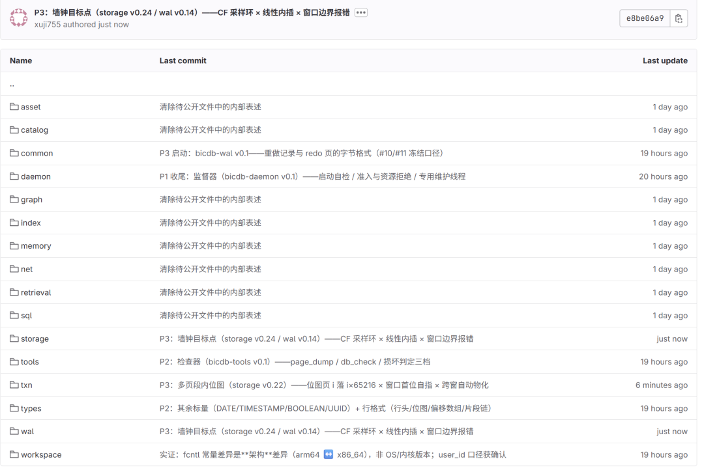The width and height of the screenshot is (704, 470).
Task: Open the wal directory name
Action: click(27, 432)
